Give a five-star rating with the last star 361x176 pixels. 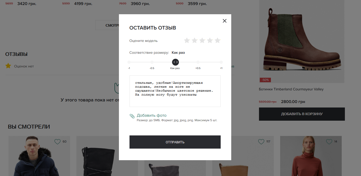click(217, 40)
